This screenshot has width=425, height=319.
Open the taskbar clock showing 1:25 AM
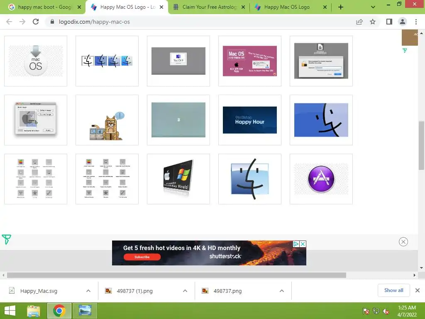click(x=407, y=311)
